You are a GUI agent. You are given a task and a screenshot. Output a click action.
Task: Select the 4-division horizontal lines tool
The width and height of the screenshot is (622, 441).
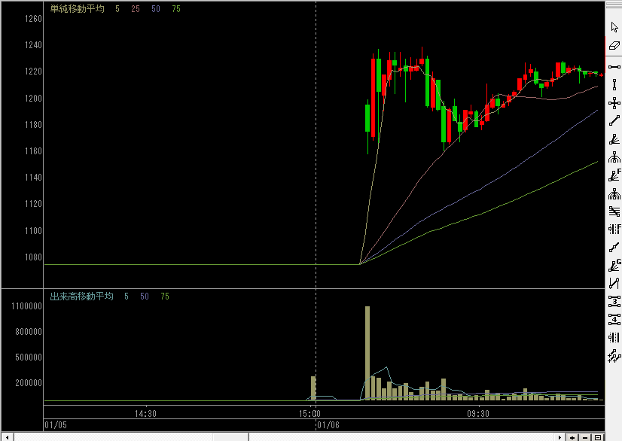(x=614, y=319)
